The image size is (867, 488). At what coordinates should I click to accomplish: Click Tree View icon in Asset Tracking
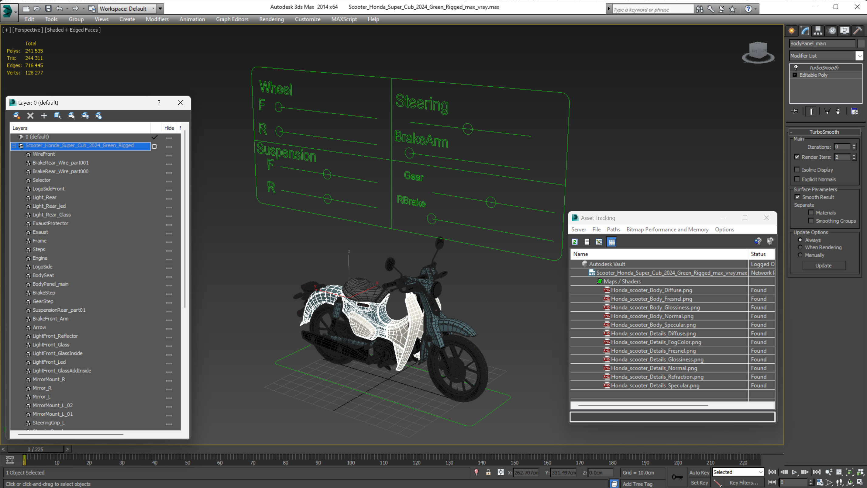[599, 241]
